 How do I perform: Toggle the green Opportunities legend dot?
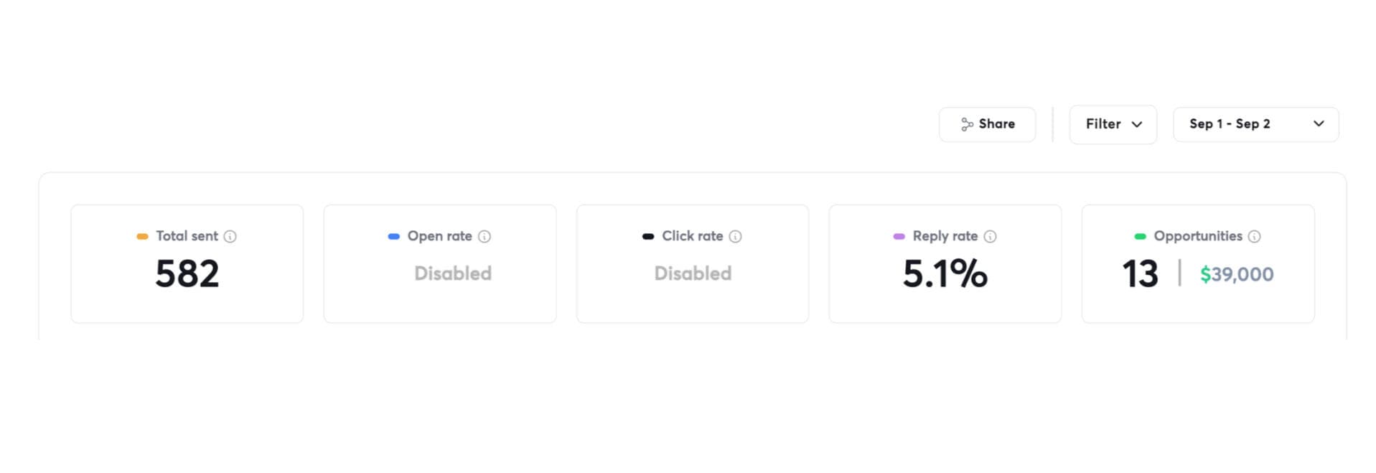[x=1139, y=235]
